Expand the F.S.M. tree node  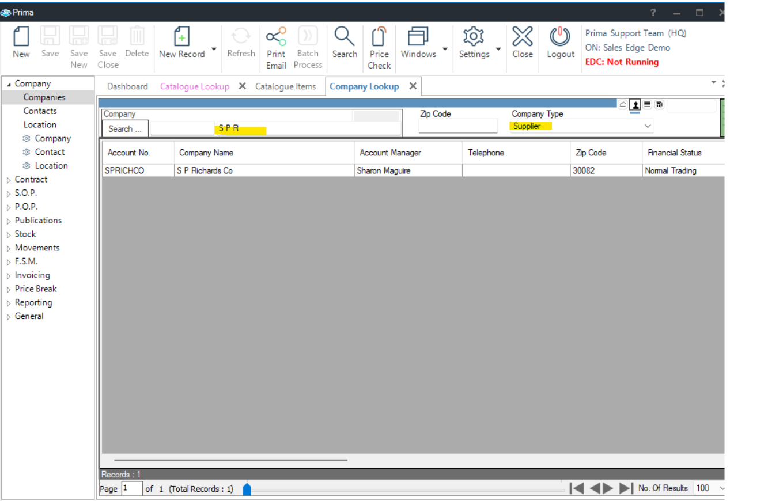[9, 262]
